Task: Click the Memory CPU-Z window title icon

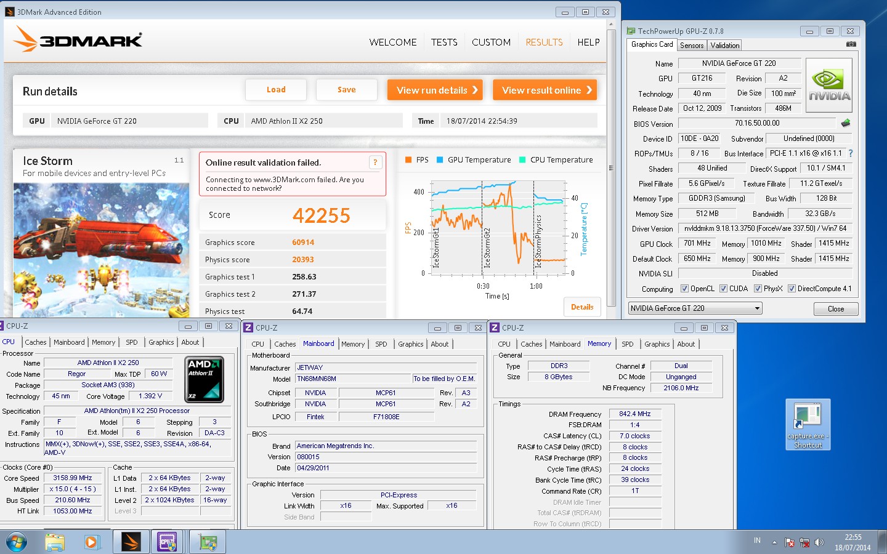Action: click(x=495, y=328)
